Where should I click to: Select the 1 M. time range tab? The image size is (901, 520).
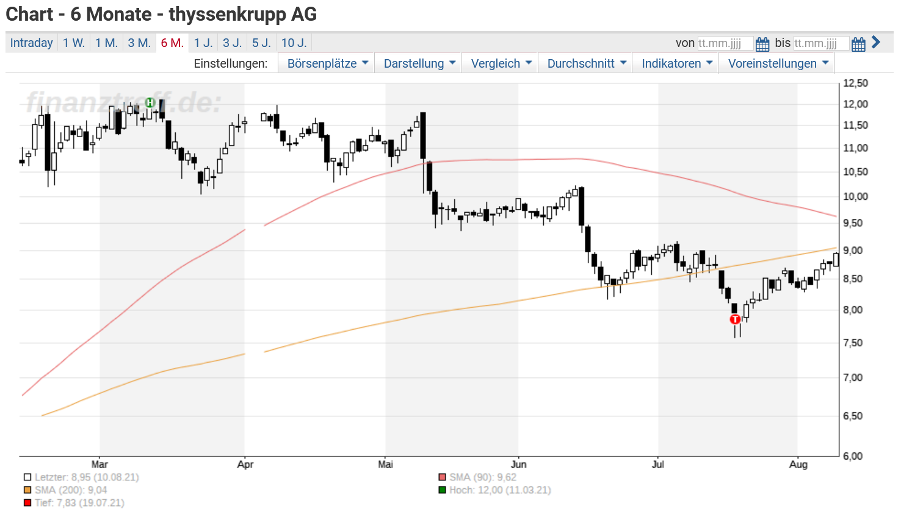coord(106,43)
